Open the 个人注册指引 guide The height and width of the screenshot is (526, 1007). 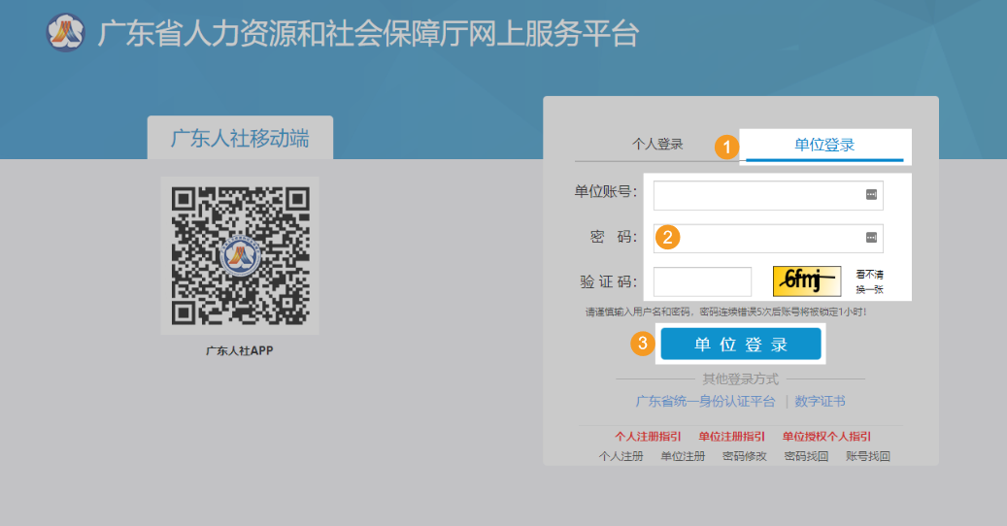tap(648, 437)
